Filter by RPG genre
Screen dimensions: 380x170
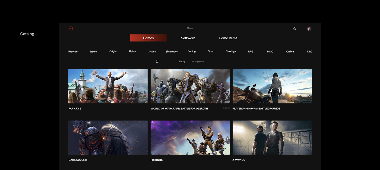click(x=251, y=52)
